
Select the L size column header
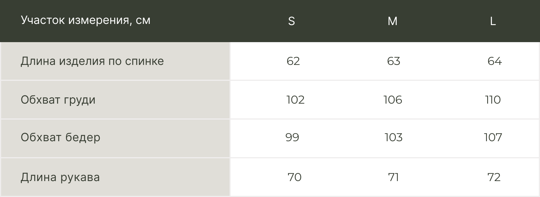[x=493, y=21]
